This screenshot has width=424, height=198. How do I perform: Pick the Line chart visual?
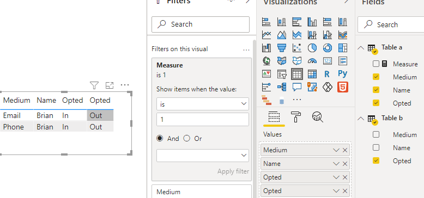tap(266, 35)
